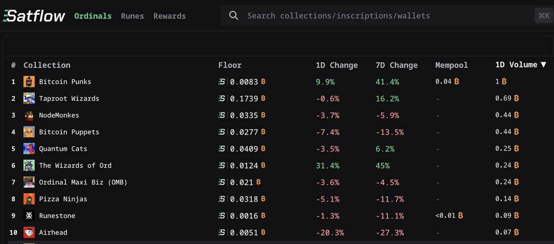This screenshot has height=244, width=554.
Task: Click the Ordinal Maxi Biz avatar
Action: pyautogui.click(x=29, y=182)
